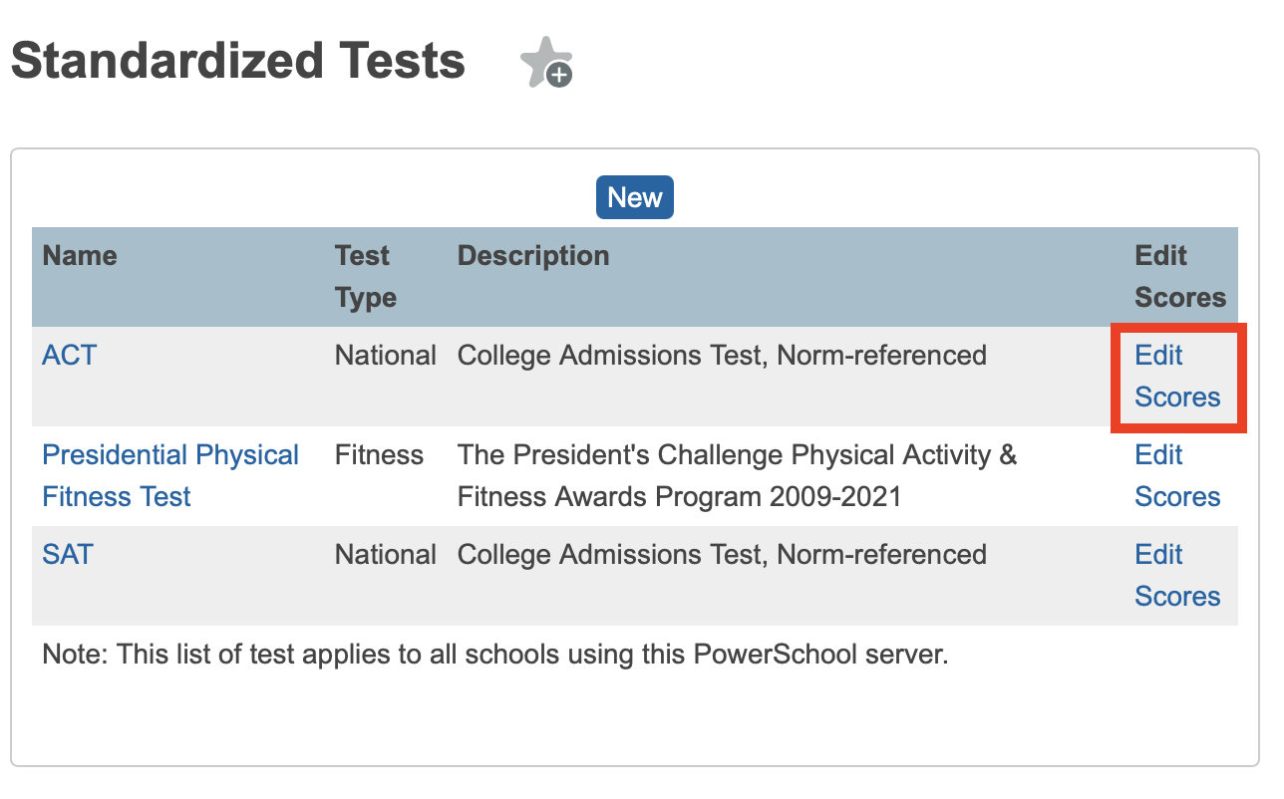Select the Description column header
Screen dimensions: 1284x799
533,256
